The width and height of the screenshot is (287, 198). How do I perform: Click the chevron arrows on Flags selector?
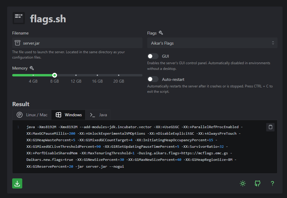(273, 43)
